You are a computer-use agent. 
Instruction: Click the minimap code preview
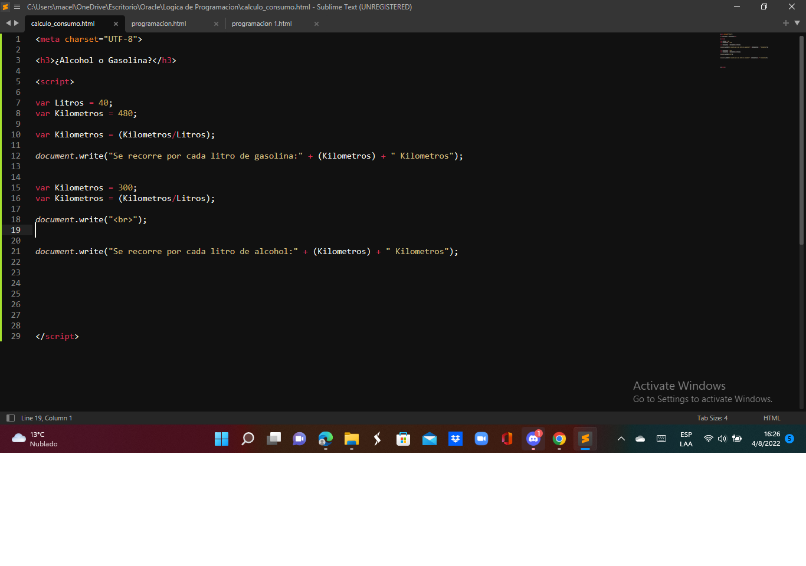click(743, 51)
